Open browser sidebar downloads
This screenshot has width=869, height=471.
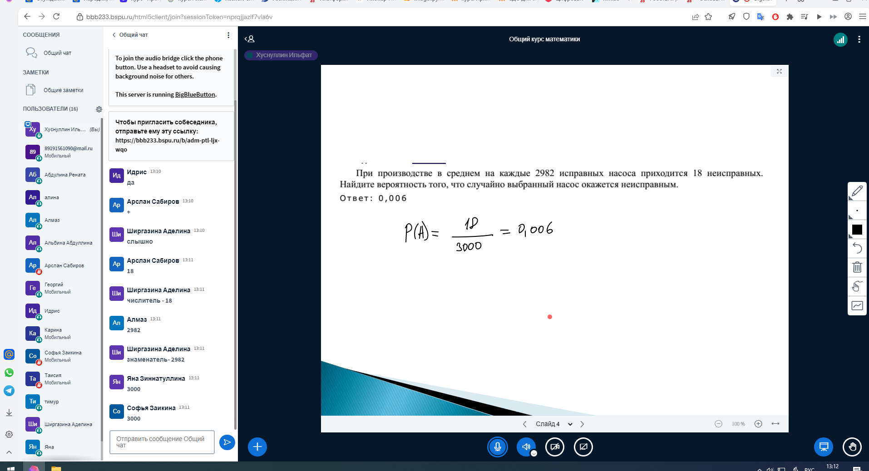click(9, 413)
